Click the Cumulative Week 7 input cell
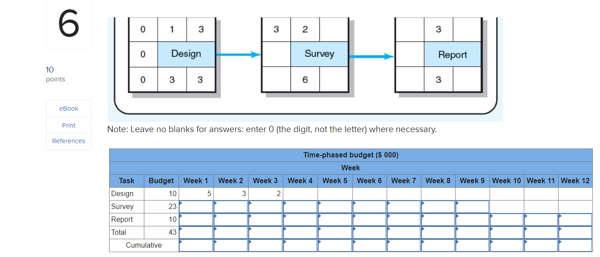This screenshot has height=257, width=600. click(x=404, y=245)
